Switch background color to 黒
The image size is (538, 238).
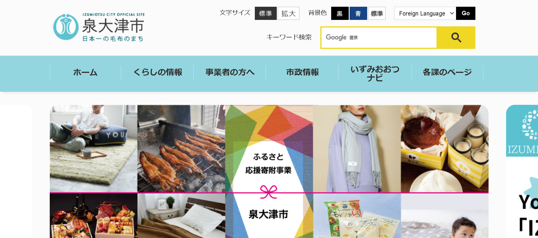[x=340, y=13]
